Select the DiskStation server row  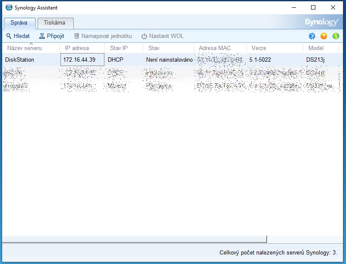click(19, 60)
